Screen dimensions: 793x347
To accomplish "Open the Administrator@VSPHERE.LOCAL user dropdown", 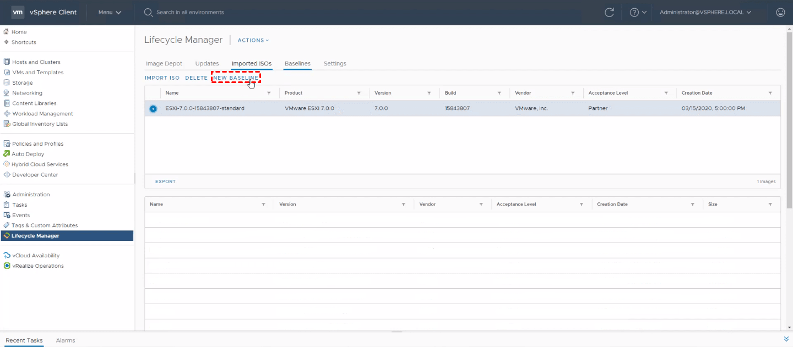I will (x=705, y=12).
